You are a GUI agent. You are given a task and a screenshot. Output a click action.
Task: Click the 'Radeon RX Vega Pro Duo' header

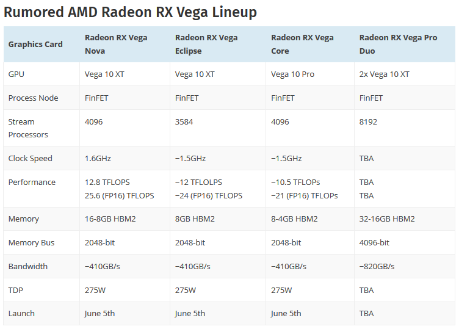point(398,44)
